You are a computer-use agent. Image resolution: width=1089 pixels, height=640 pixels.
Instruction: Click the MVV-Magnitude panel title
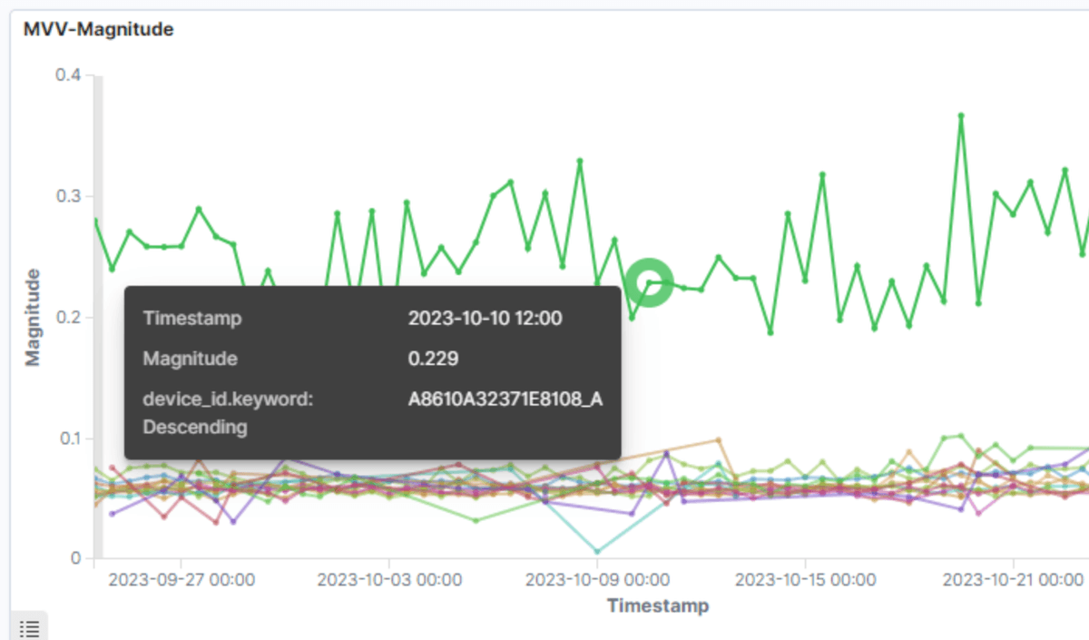(x=98, y=30)
